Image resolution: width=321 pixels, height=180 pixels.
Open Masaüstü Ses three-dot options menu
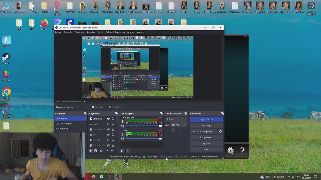click(123, 121)
